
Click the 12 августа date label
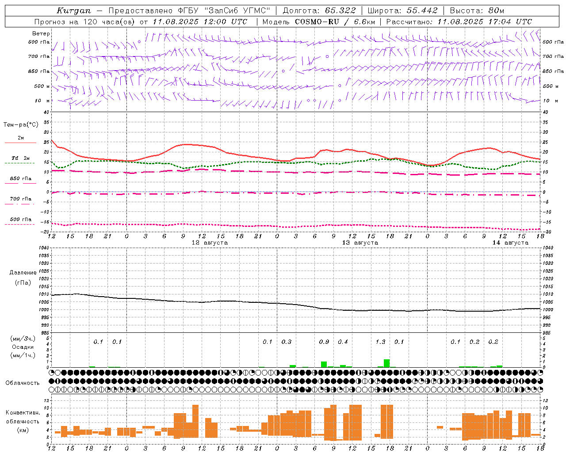210,243
